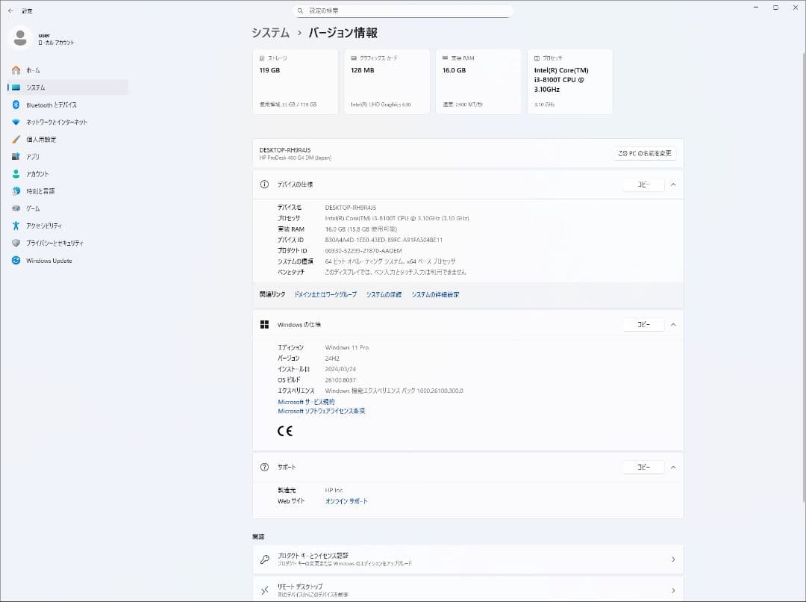Open Microsoft サービス規約 link
Viewport: 806px width, 602px height.
point(307,402)
